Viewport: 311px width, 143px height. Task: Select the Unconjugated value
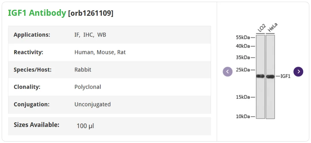[x=93, y=104]
